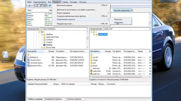The height and width of the screenshot is (101, 181).
Task: Switch to Файлы в задании tab
Action: [x=35, y=99]
